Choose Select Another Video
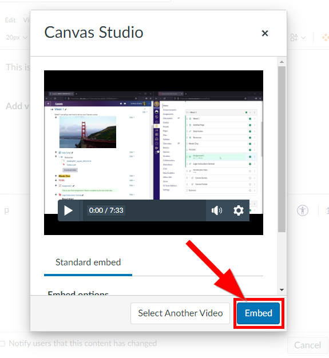 [x=180, y=313]
